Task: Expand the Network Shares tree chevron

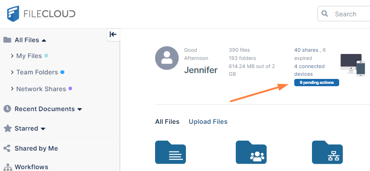Action: click(x=12, y=89)
